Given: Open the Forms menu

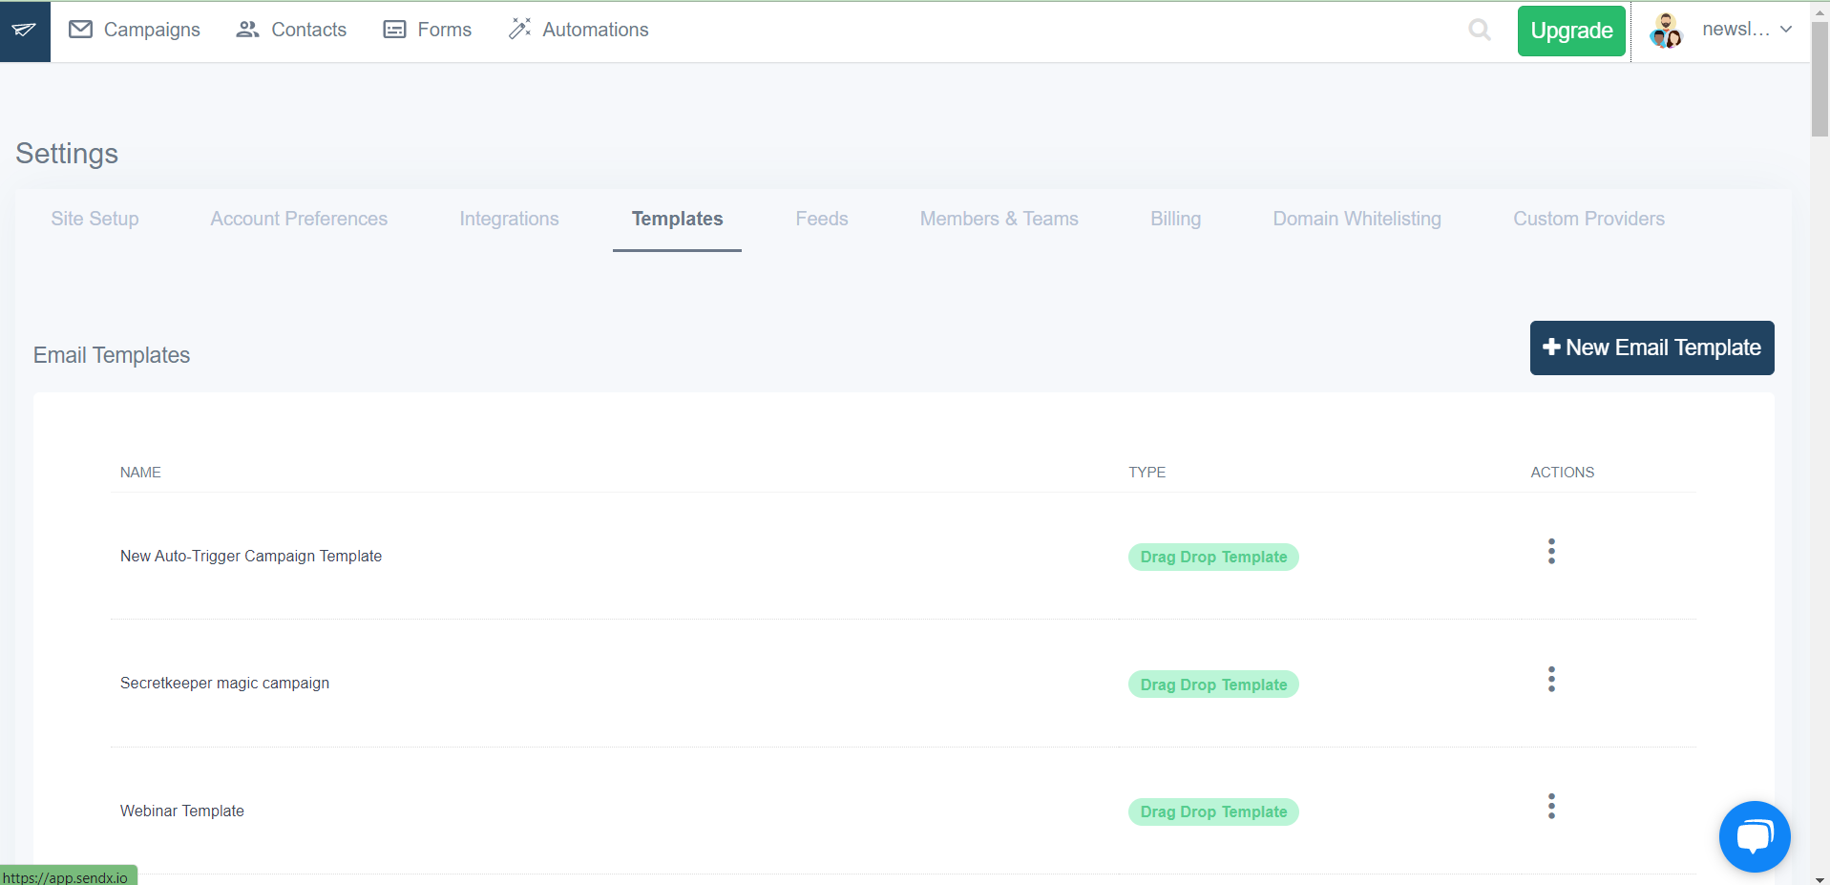Looking at the screenshot, I should pos(428,30).
